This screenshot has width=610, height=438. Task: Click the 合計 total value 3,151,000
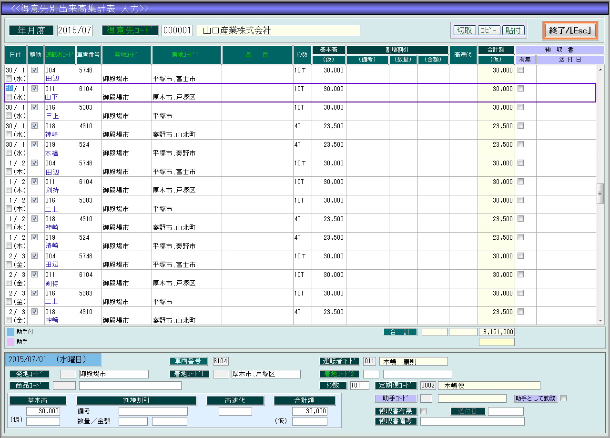497,332
